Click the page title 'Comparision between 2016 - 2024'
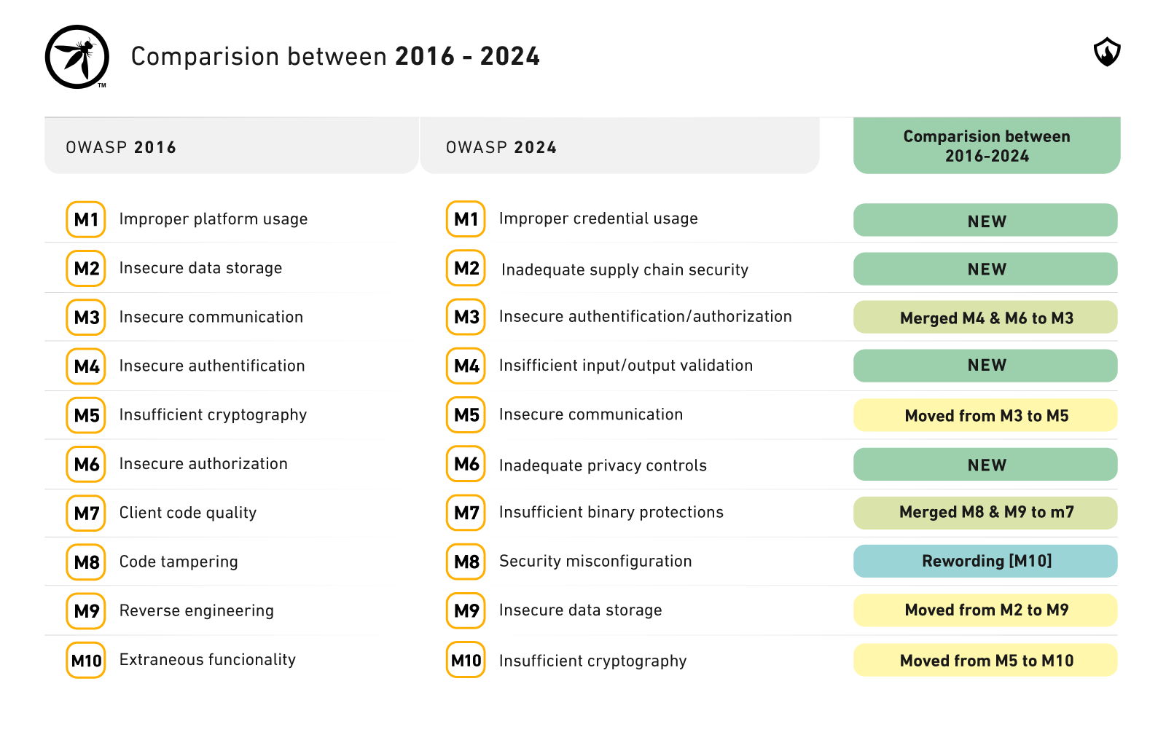Screen dimensions: 1166x732 335,56
